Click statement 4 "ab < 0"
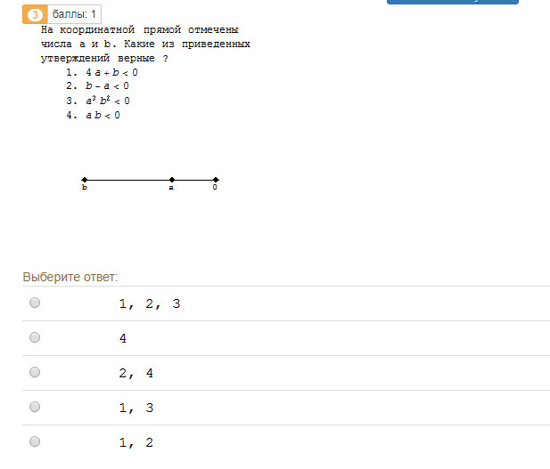 [x=103, y=115]
